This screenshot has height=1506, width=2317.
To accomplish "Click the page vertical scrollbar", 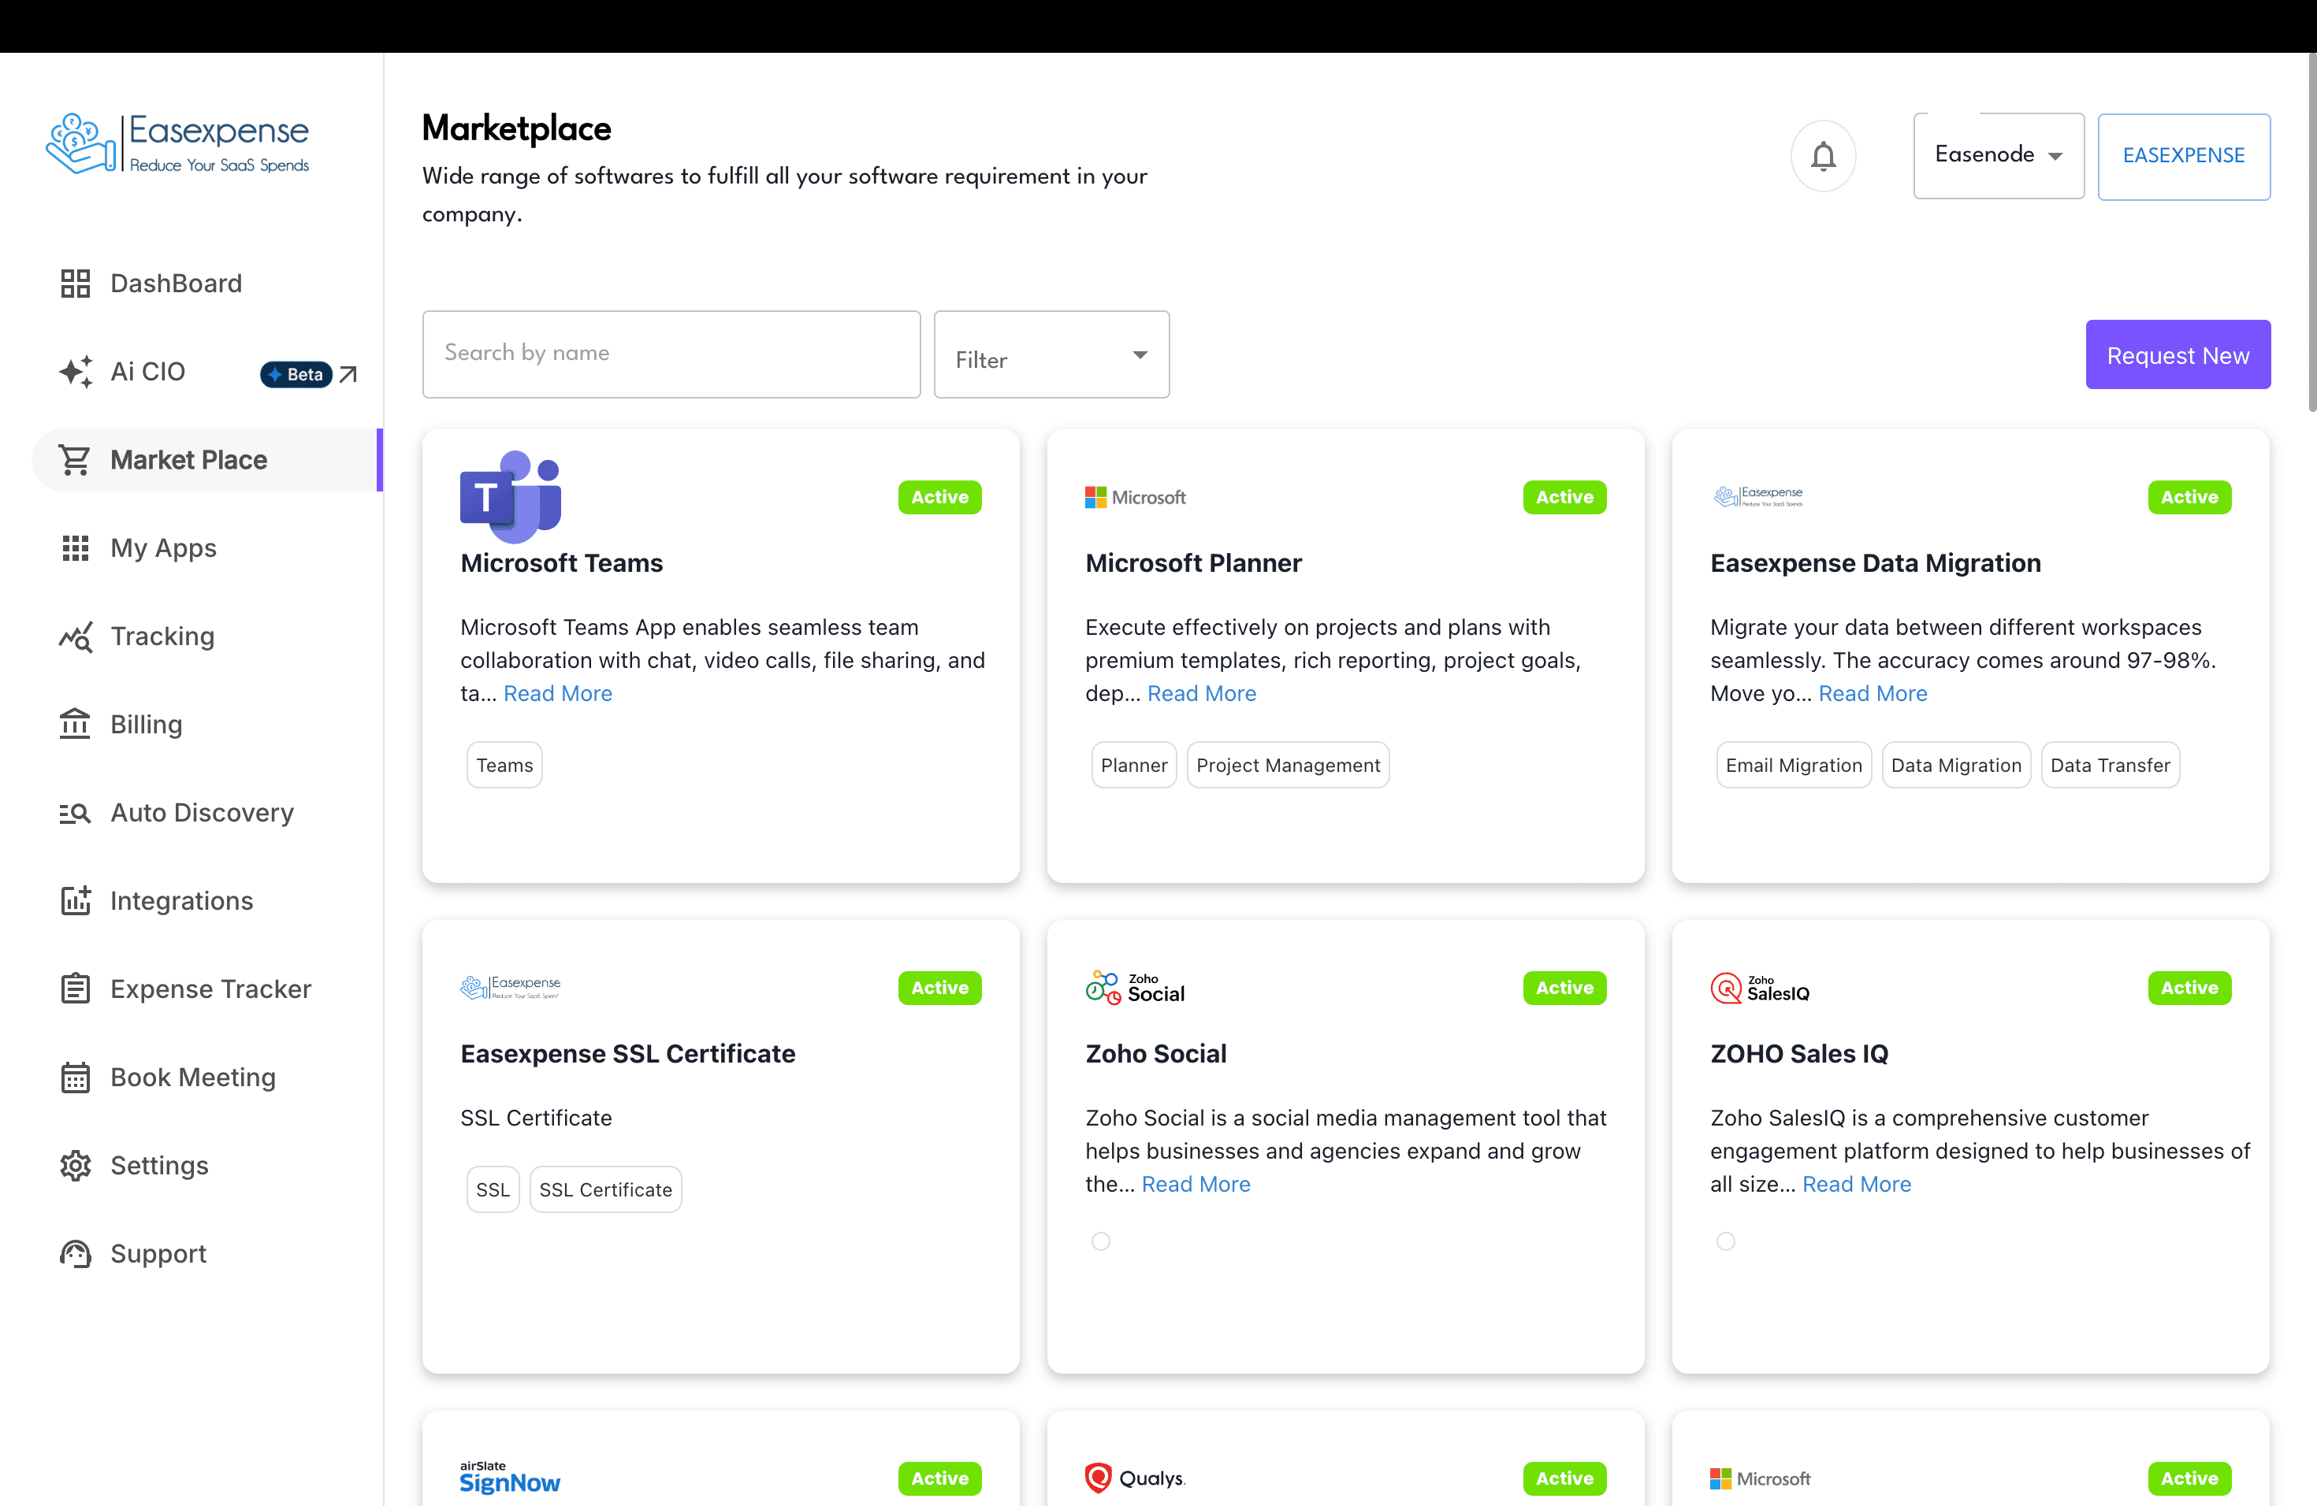I will coord(2311,233).
